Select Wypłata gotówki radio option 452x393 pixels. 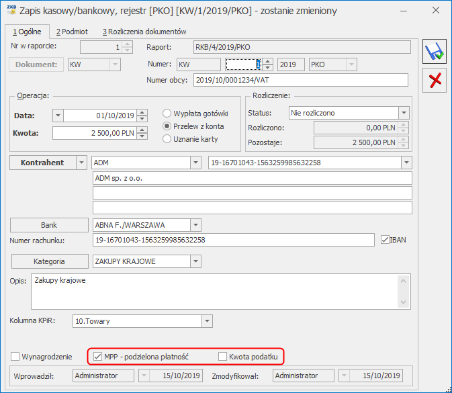click(x=168, y=113)
